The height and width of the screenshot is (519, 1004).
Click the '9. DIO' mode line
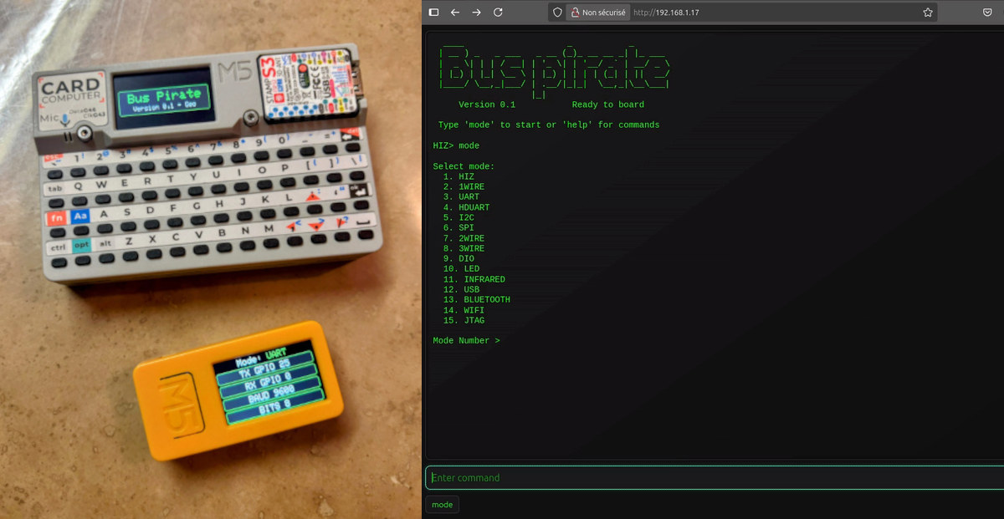458,259
